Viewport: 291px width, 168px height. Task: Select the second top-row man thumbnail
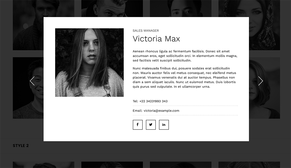pyautogui.click(x=112, y=8)
